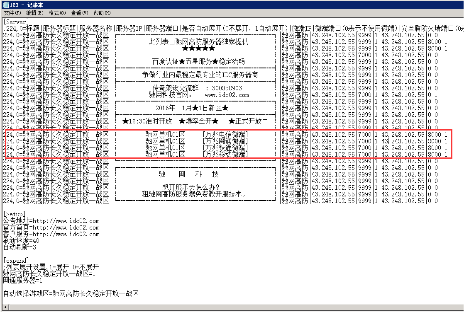Click the group number 300838903
Screen dimensions: 464x312
tap(227, 88)
